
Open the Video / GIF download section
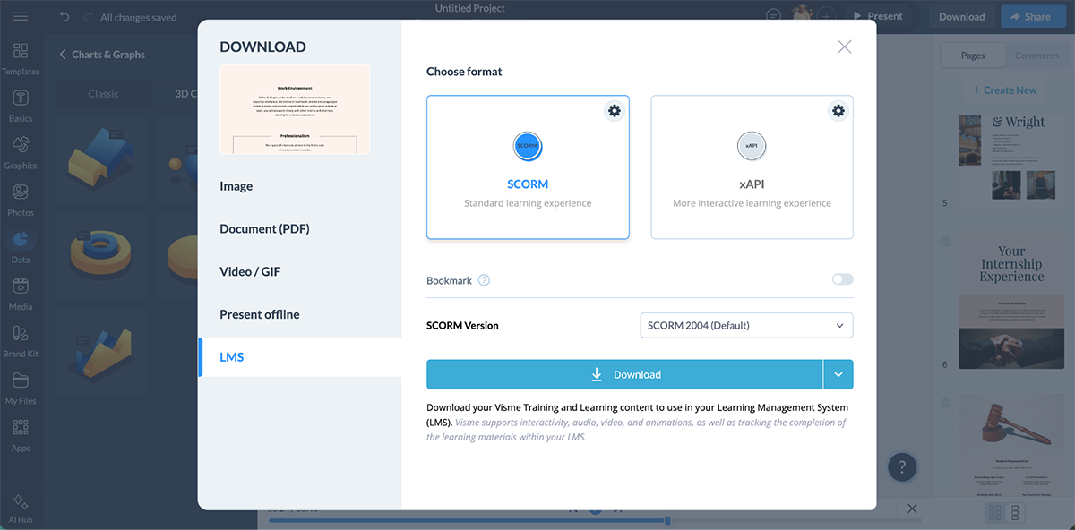point(252,271)
